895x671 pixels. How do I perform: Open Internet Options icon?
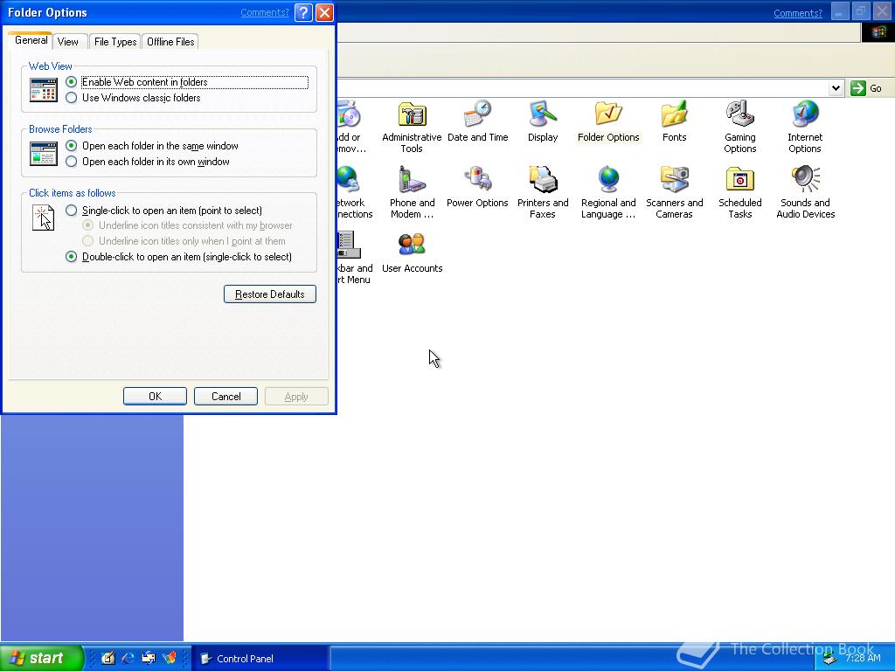[x=805, y=127]
